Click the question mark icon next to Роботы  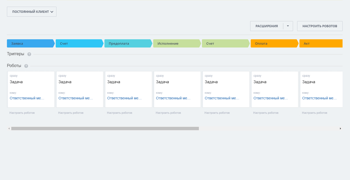click(26, 66)
